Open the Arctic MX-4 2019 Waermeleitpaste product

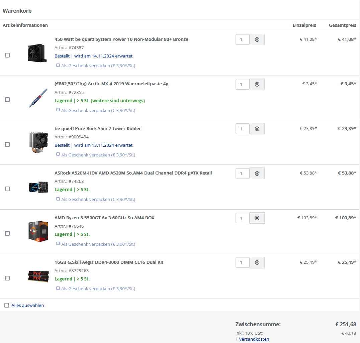(x=111, y=84)
